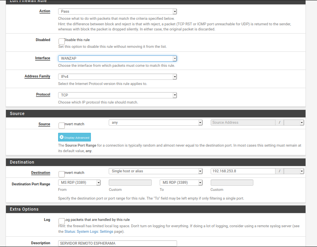Screen dimensions: 317x247
Task: Open the source subnet mask dropdown
Action: point(294,123)
